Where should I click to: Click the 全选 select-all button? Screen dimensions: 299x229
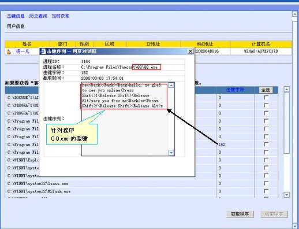pos(266,90)
